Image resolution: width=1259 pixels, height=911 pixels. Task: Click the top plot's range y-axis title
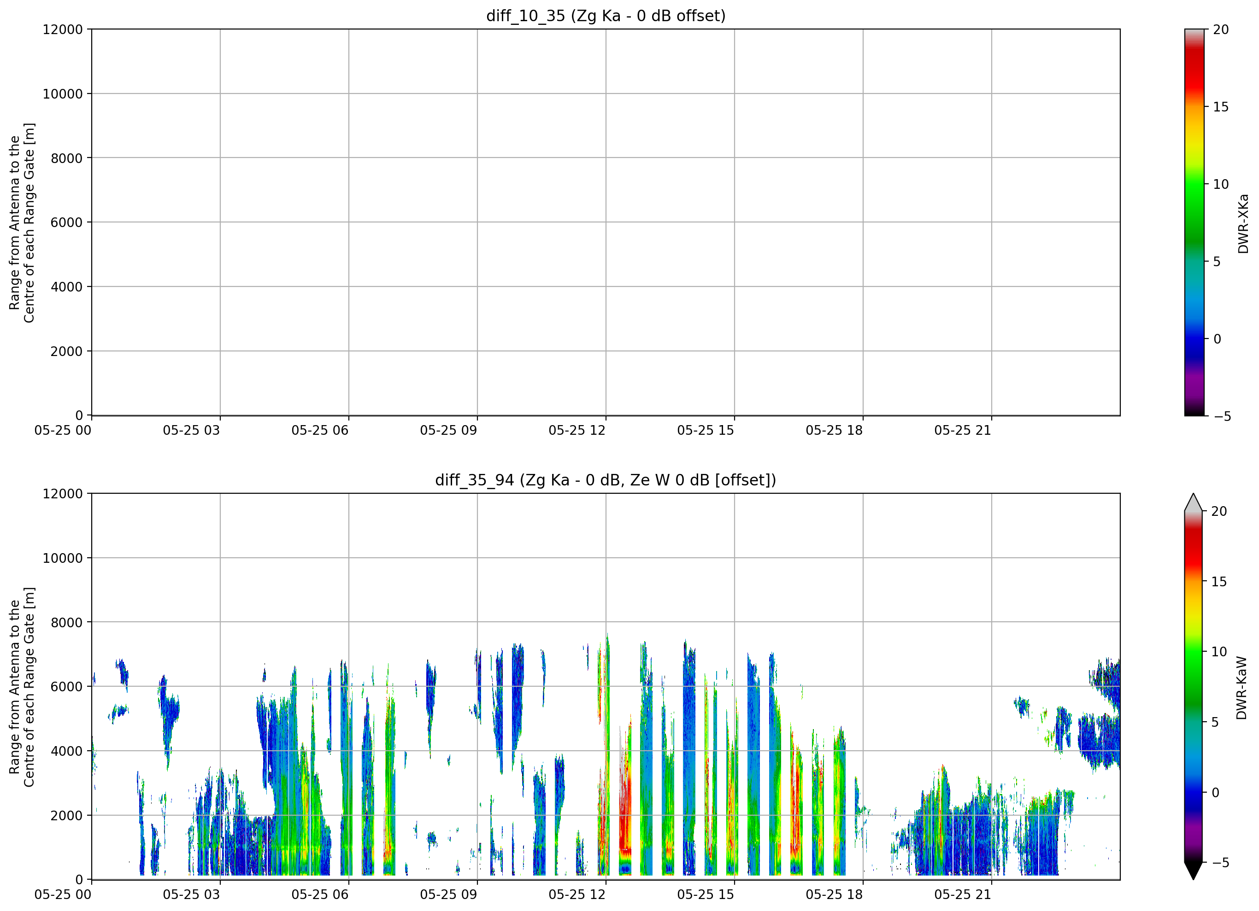point(22,222)
